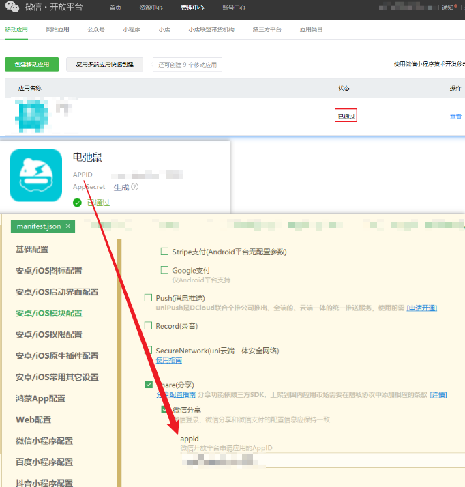The image size is (465, 487).
Task: Switch to the 应用类目 tab
Action: click(x=311, y=30)
